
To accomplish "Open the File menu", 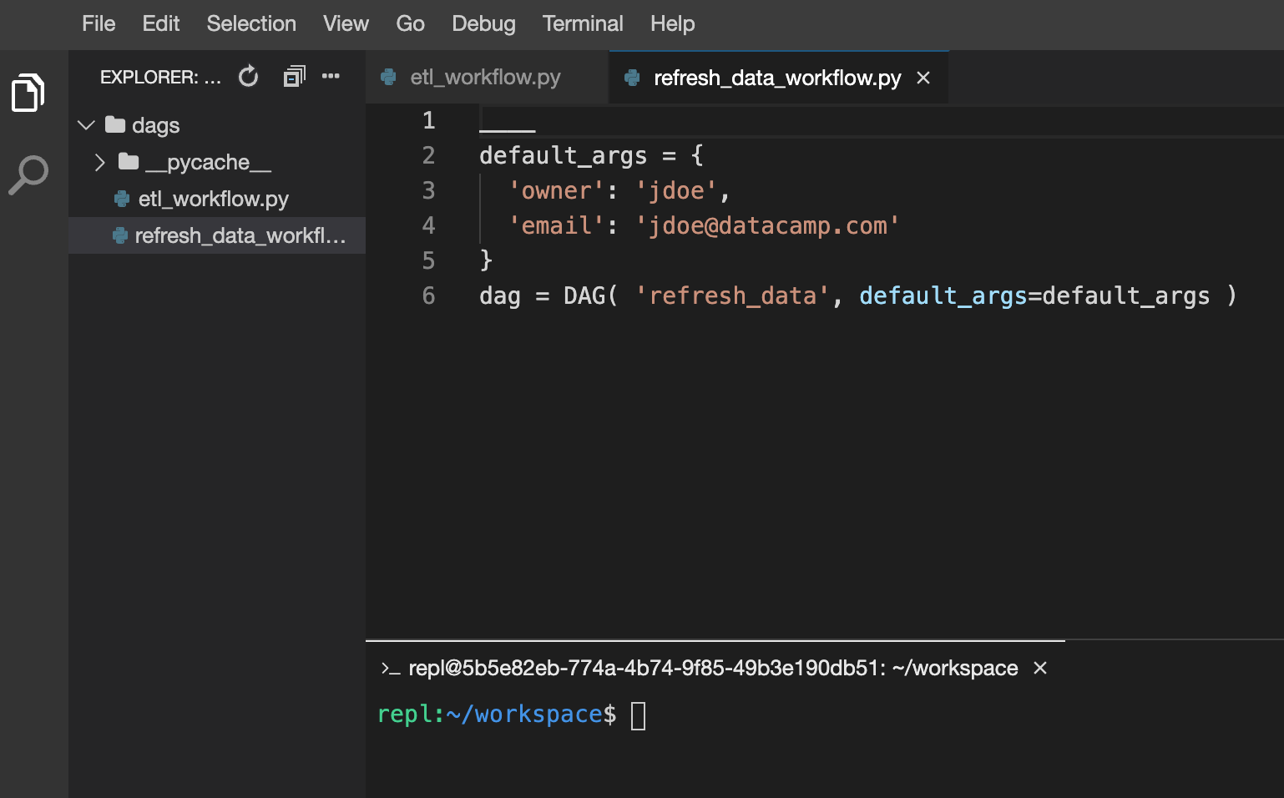I will coord(99,23).
